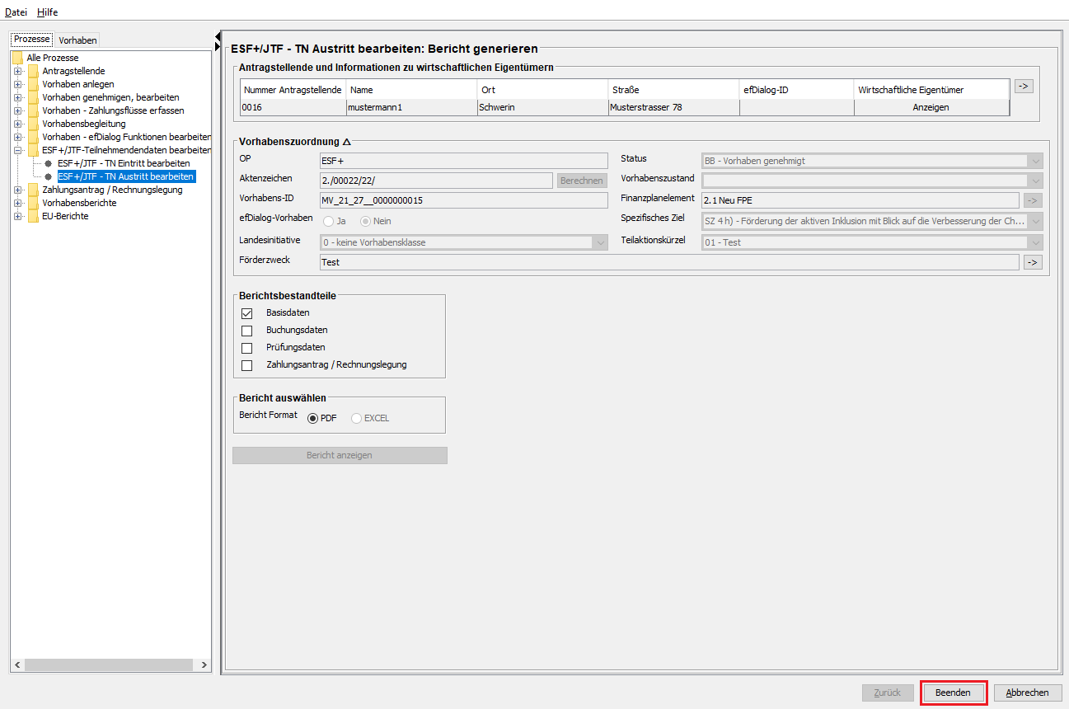
Task: Click arrow button next to the Antragstellende table
Action: point(1024,86)
